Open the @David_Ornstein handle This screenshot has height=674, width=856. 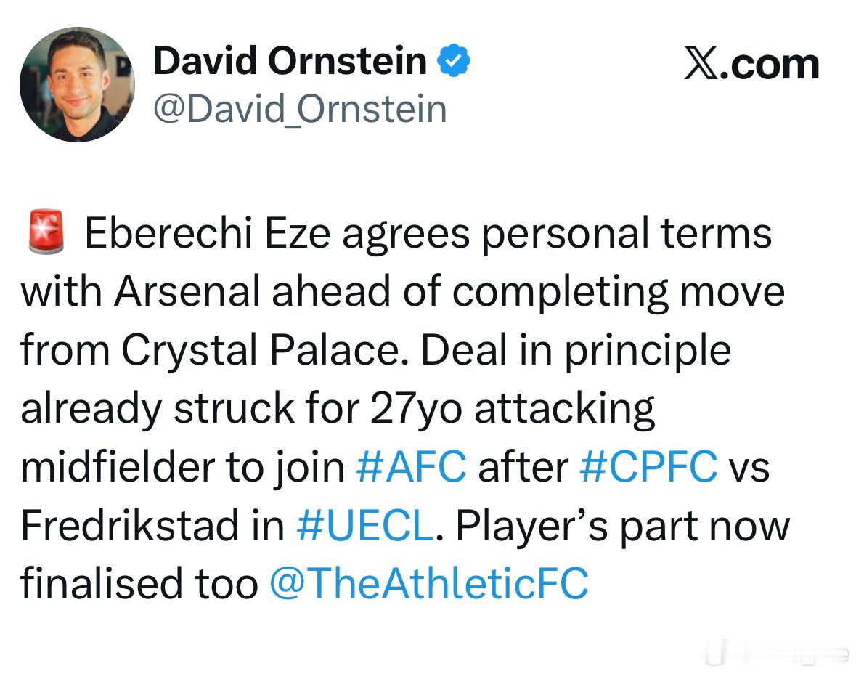pos(301,109)
